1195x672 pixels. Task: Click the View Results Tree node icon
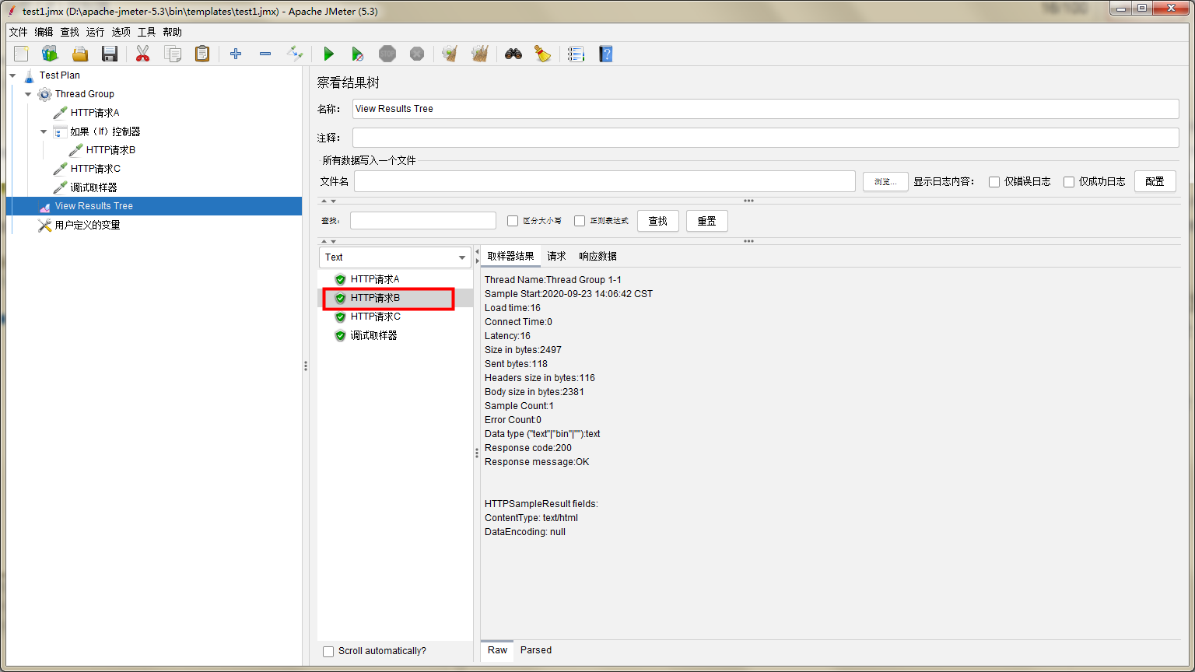45,206
